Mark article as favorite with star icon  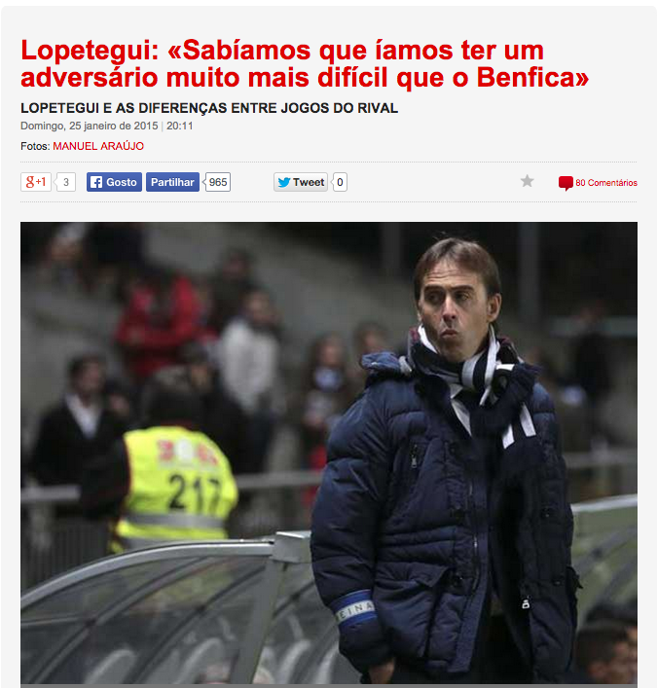[x=528, y=181]
